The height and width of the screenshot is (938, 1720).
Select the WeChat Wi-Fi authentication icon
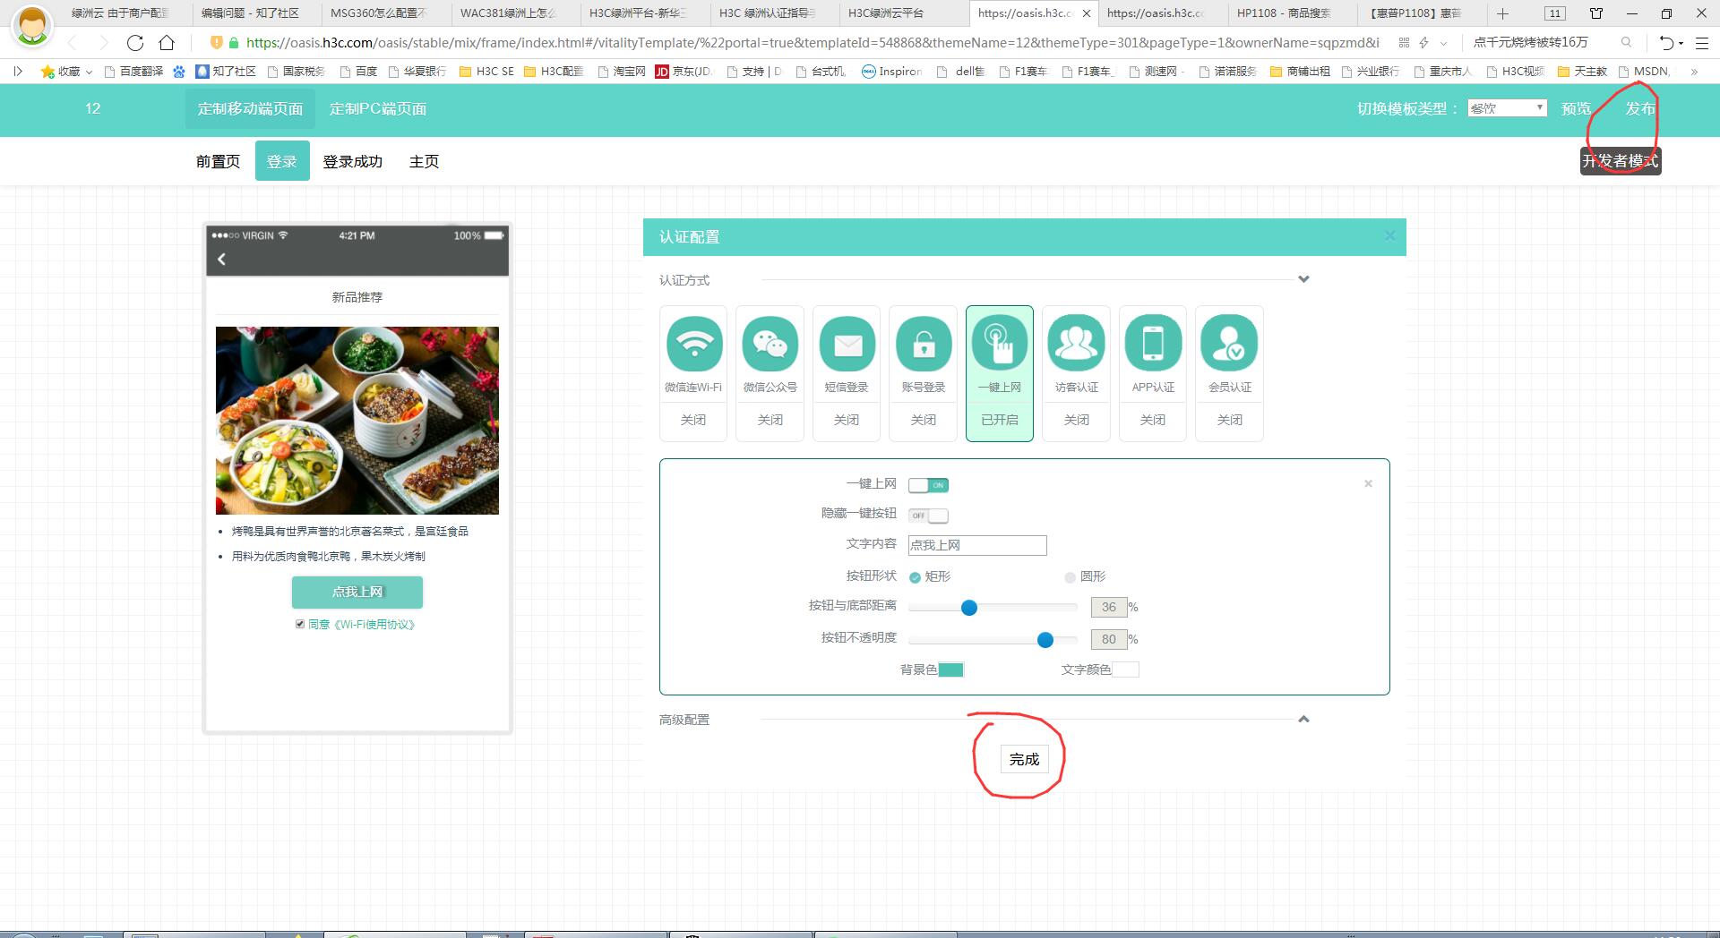tap(694, 344)
